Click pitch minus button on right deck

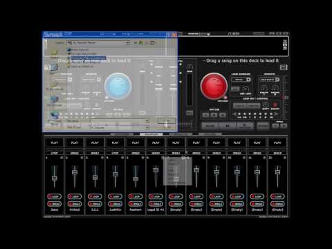click(x=275, y=126)
